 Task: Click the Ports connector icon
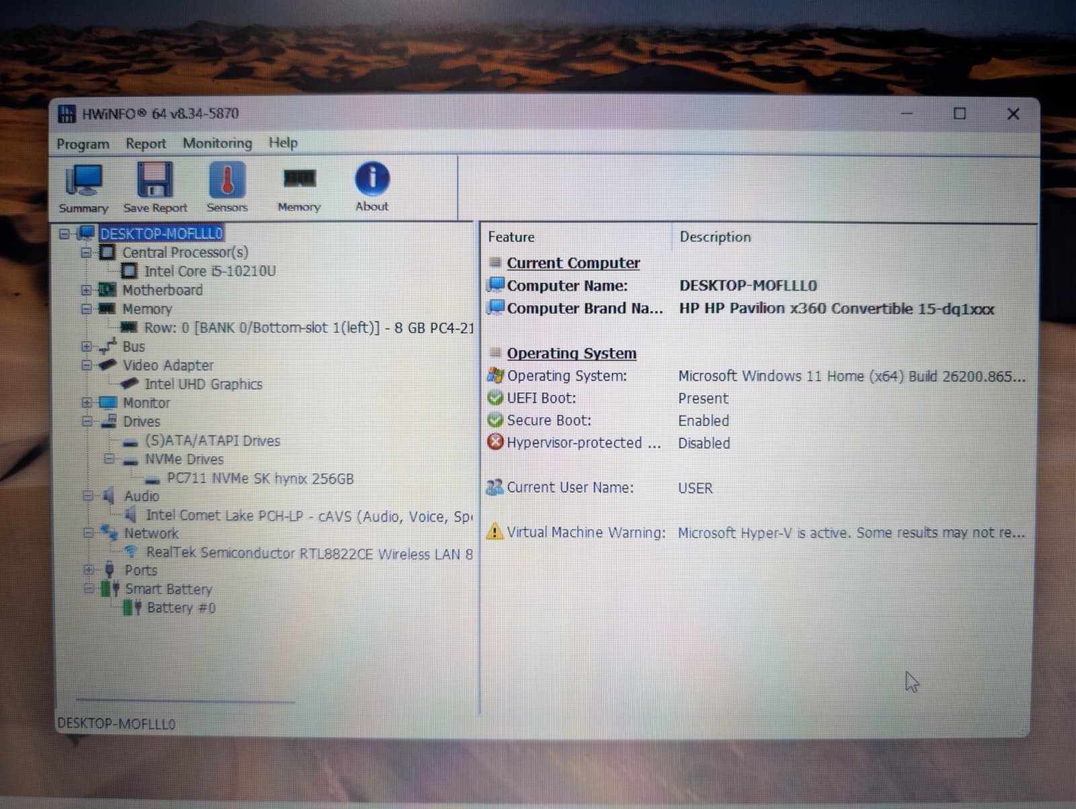(110, 570)
